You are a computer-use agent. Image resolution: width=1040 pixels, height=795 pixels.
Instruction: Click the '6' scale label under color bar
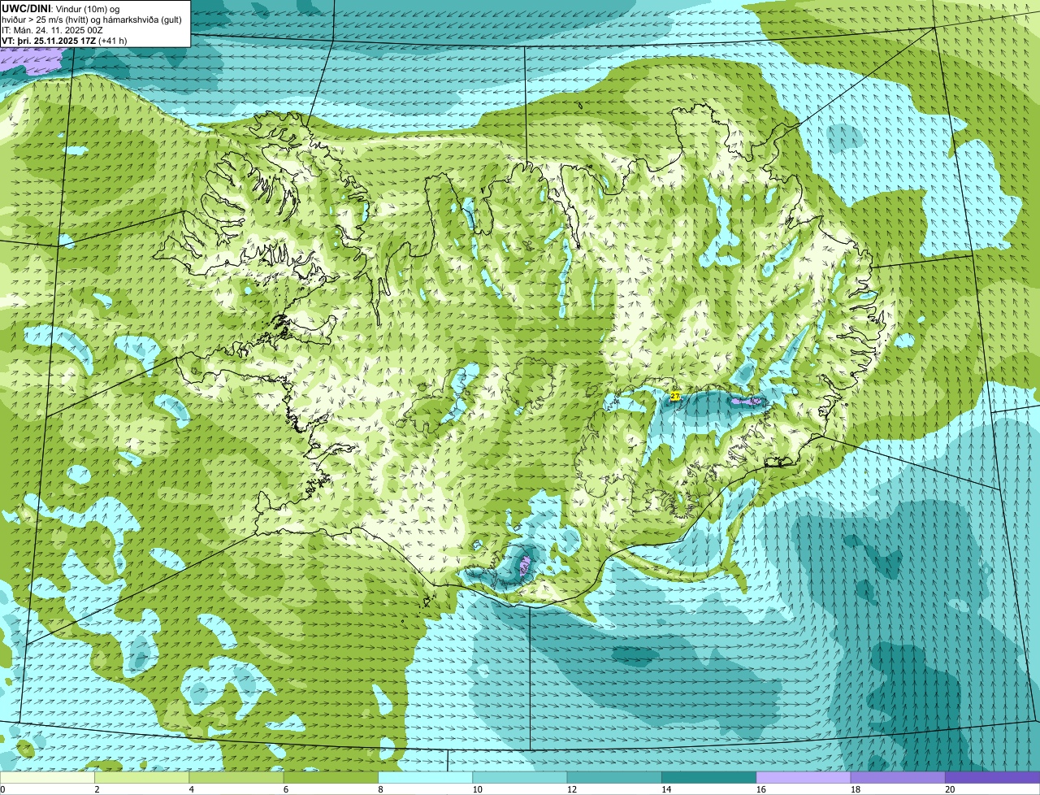[x=285, y=789]
